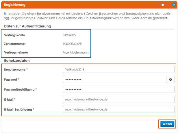
Task: Click the first grey step indicator dot
Action: pyautogui.click(x=159, y=5)
